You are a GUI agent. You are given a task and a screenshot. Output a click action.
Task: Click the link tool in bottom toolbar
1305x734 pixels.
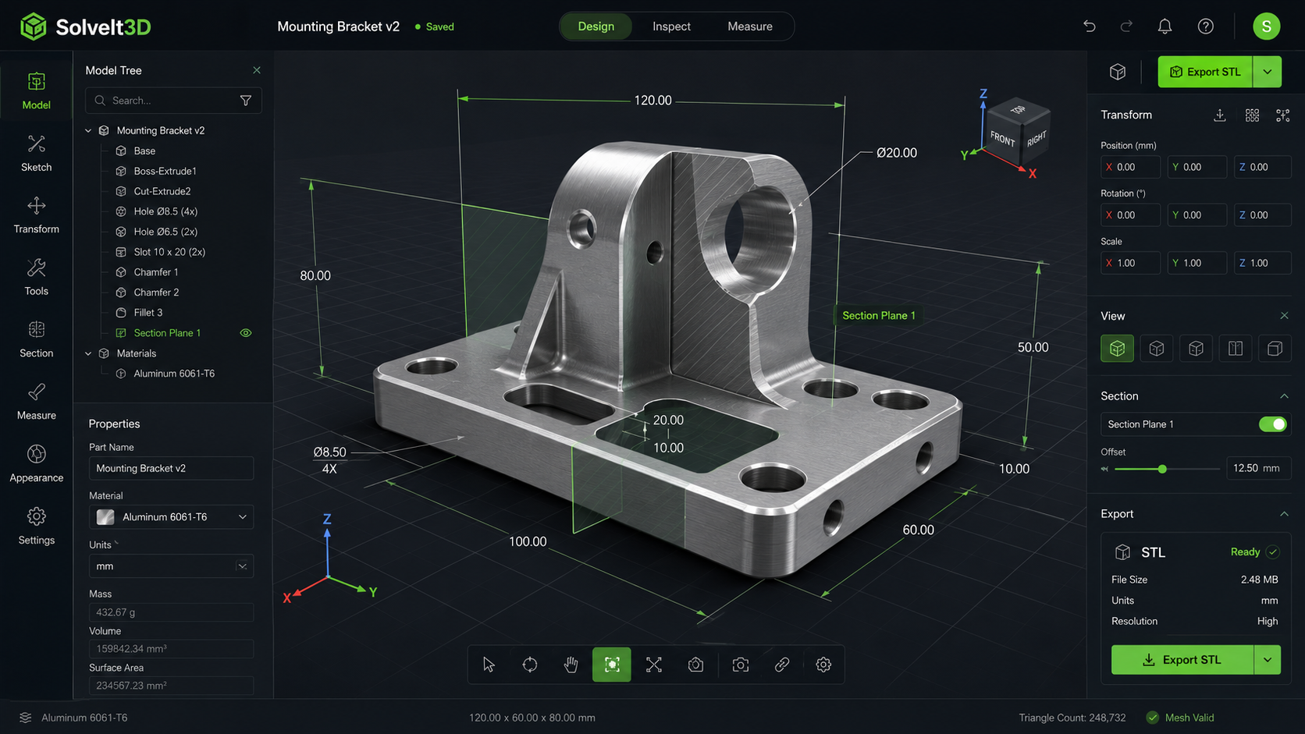point(782,665)
